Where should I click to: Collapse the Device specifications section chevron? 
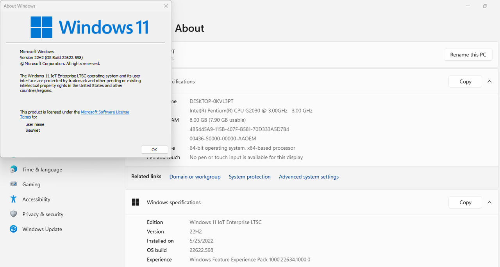489,81
